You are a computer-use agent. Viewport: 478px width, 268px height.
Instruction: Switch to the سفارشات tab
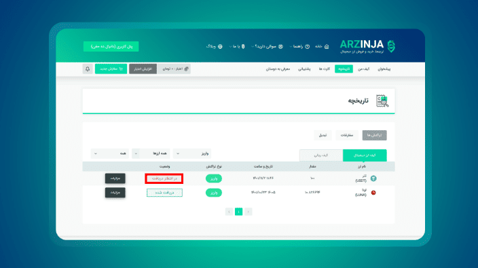[346, 135]
